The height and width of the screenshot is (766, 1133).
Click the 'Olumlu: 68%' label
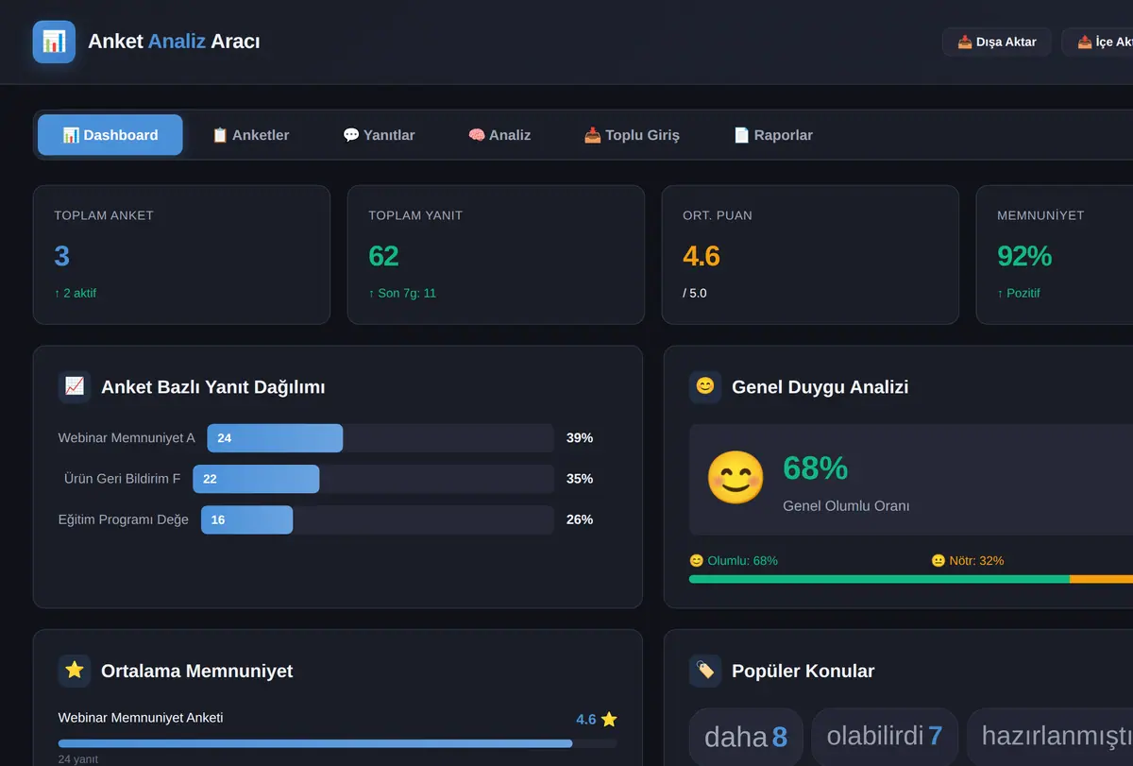point(734,561)
